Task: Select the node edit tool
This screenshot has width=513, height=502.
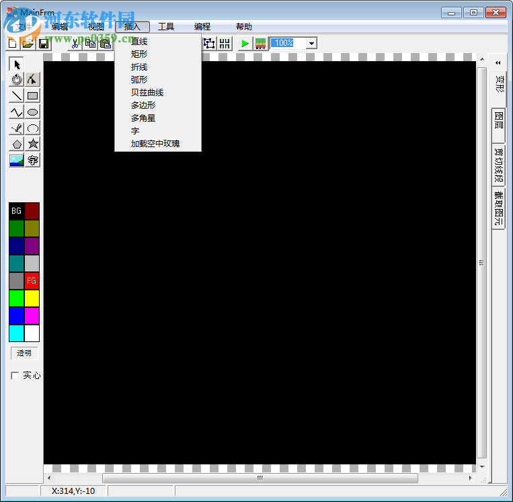Action: pos(32,79)
